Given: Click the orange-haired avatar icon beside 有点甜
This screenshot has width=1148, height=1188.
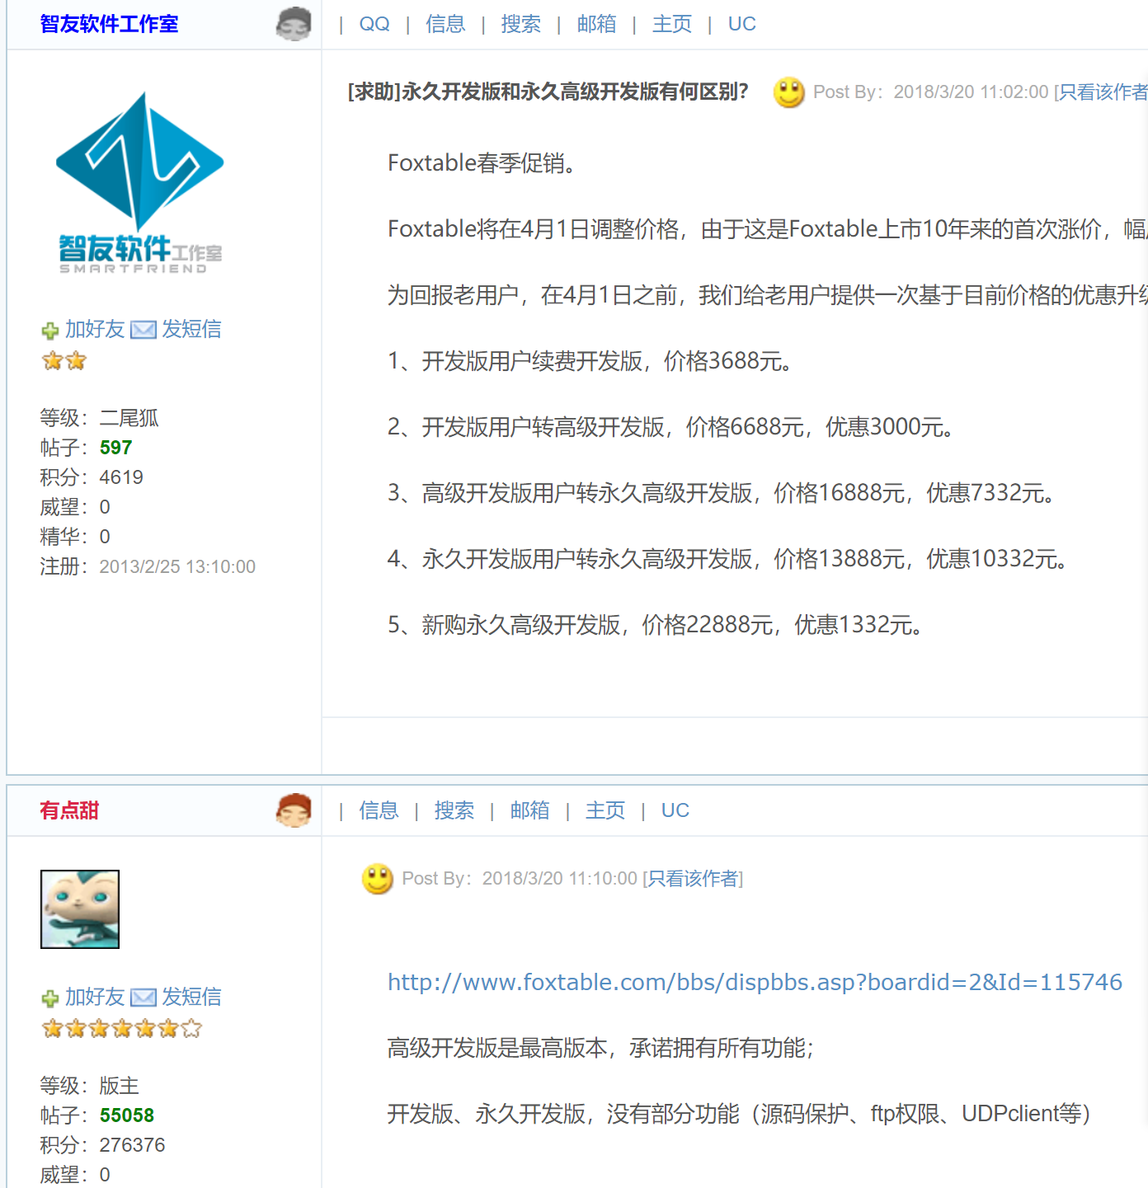Looking at the screenshot, I should (x=294, y=810).
